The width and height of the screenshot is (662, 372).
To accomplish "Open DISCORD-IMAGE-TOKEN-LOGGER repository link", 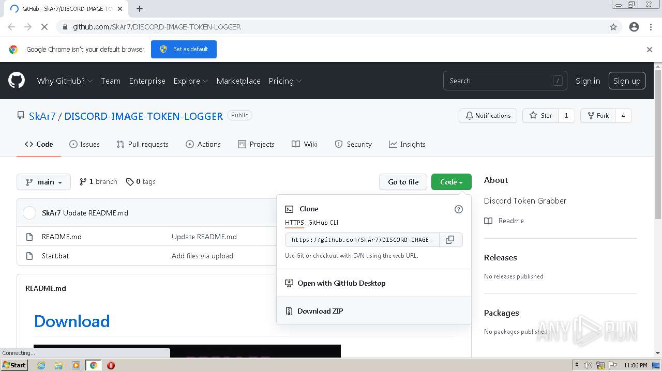I will [143, 116].
